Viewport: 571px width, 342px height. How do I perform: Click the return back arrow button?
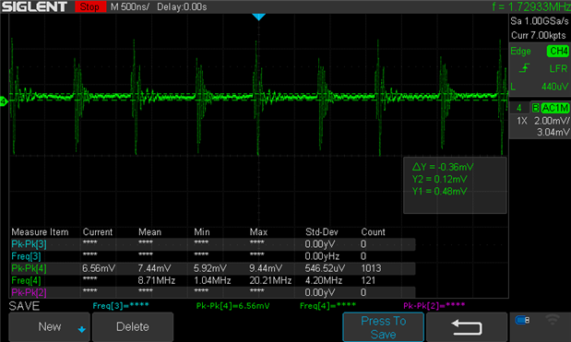point(467,326)
